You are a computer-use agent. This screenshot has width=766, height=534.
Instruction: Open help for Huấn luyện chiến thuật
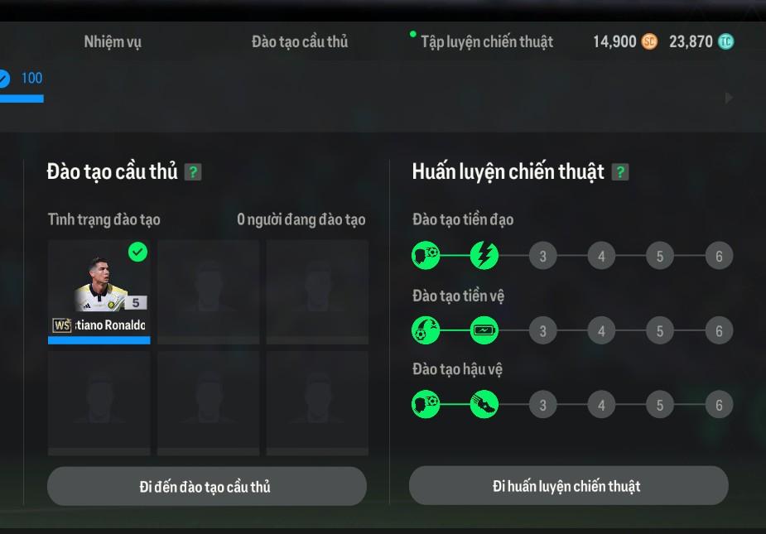tap(620, 172)
